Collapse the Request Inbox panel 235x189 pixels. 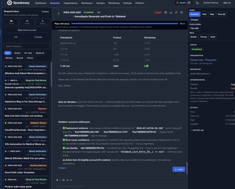[45, 12]
